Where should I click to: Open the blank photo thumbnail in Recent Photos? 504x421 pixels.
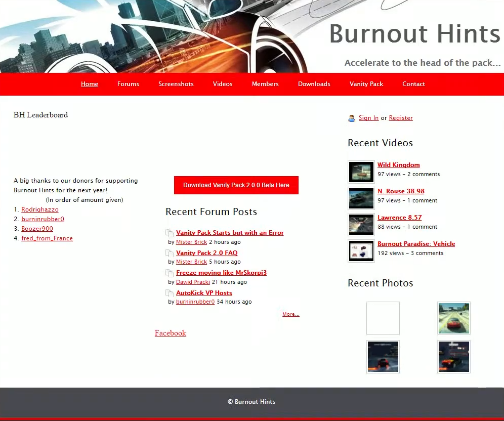pyautogui.click(x=383, y=318)
